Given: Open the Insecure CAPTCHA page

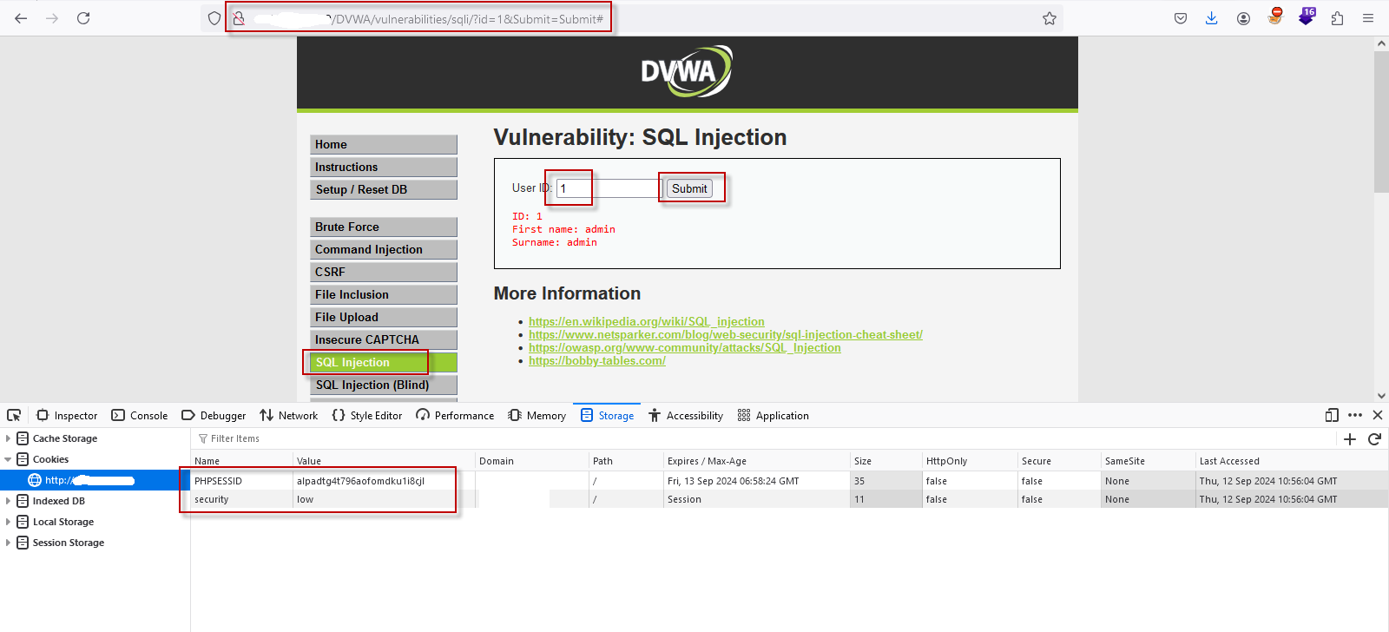Looking at the screenshot, I should pyautogui.click(x=384, y=340).
